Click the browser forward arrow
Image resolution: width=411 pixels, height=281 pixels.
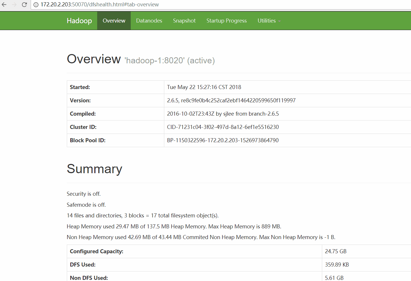tap(14, 5)
